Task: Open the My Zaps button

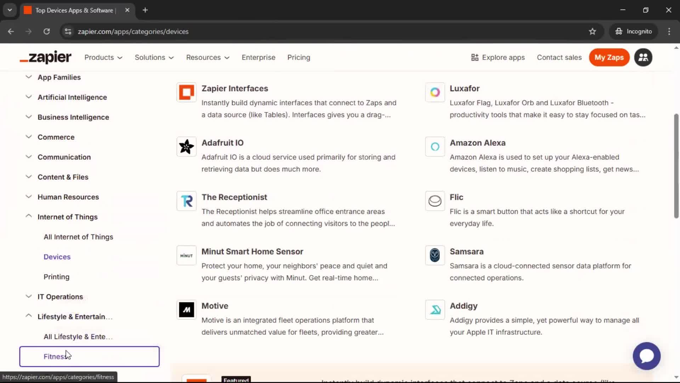Action: (x=609, y=57)
